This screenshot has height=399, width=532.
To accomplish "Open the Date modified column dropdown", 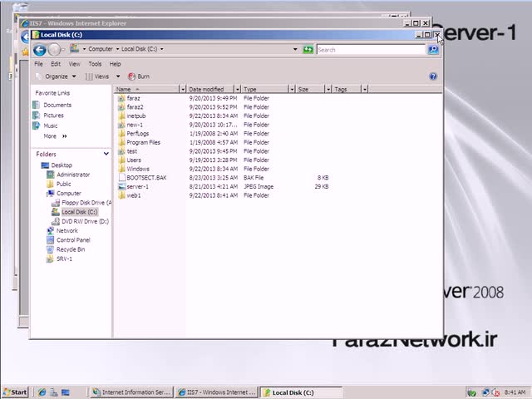I will tap(238, 89).
